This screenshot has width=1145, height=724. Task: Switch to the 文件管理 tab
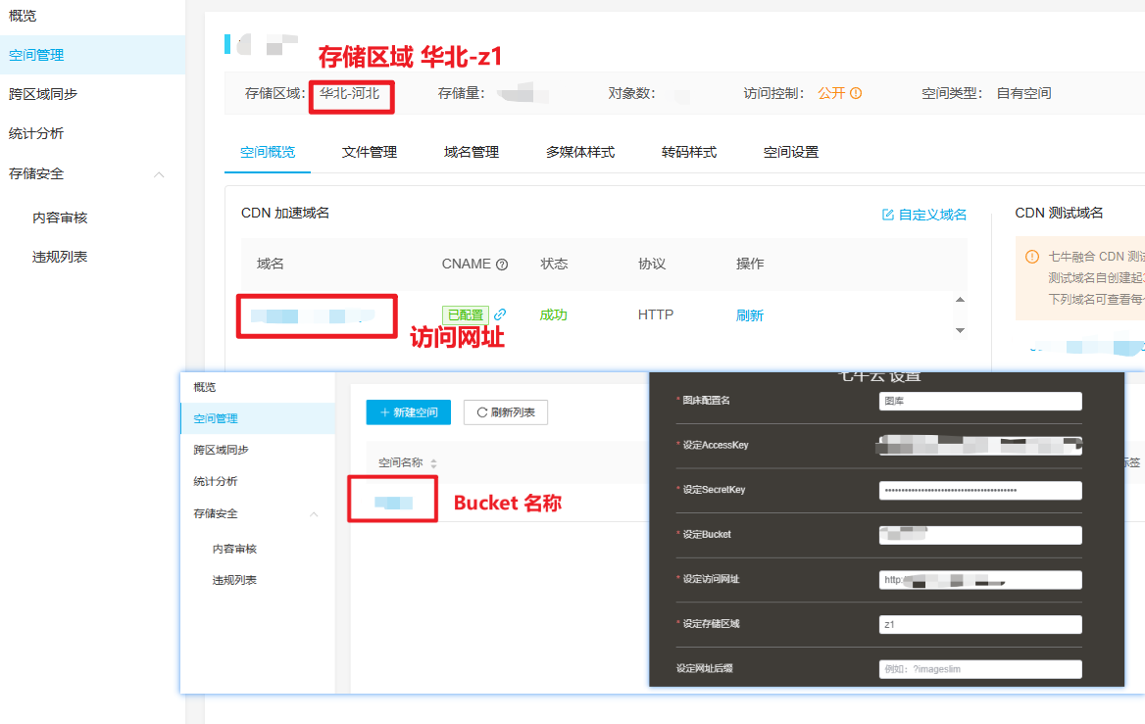tap(370, 153)
